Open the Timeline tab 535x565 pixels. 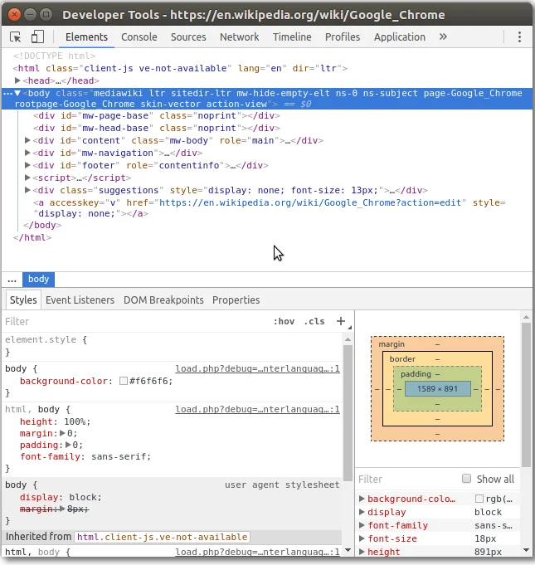click(x=292, y=37)
